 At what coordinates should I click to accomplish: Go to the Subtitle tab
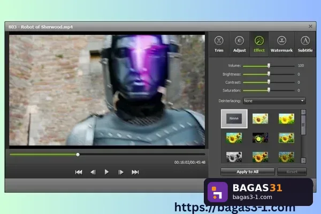(x=305, y=44)
